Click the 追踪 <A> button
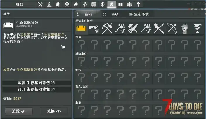206x119 pixels. [19, 111]
